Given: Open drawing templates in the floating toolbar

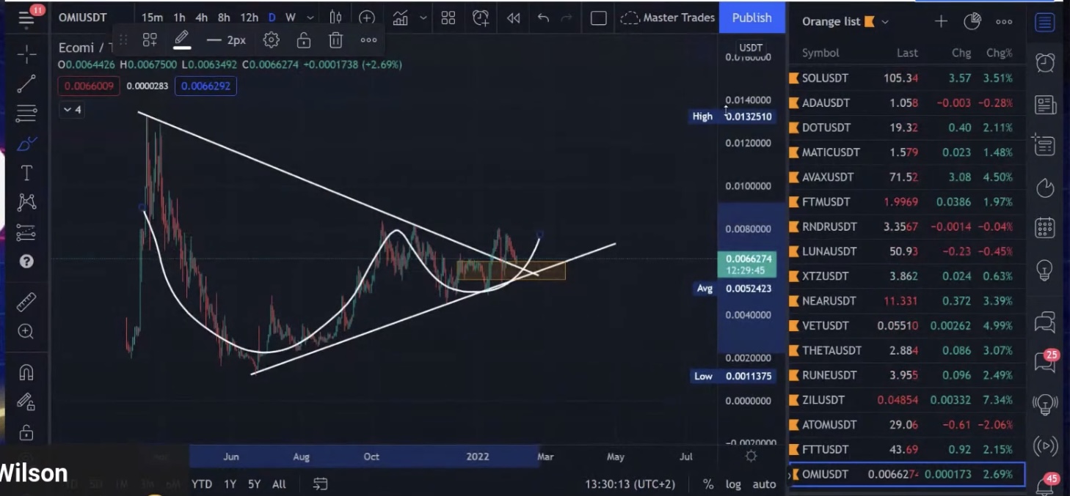Looking at the screenshot, I should pyautogui.click(x=150, y=40).
